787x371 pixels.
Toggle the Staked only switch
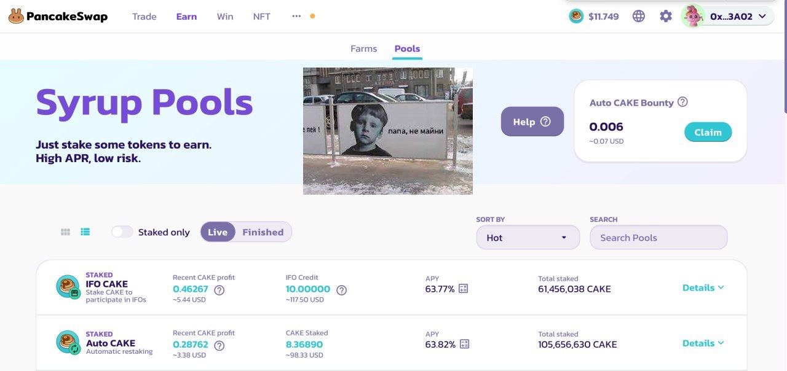tap(122, 232)
